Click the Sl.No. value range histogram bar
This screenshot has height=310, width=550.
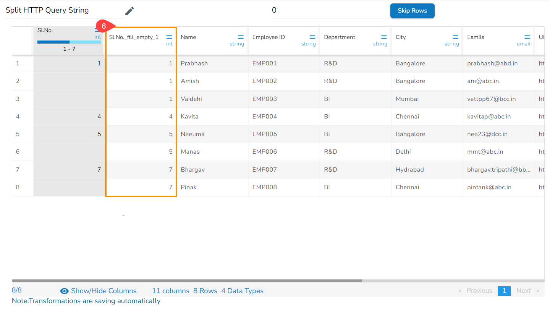[x=69, y=42]
